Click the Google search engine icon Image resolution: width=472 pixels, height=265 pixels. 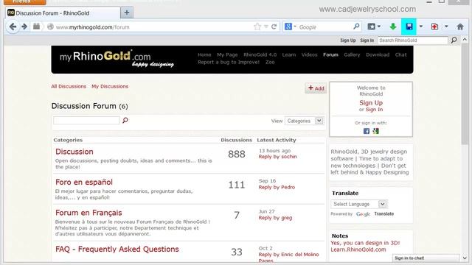coord(288,26)
